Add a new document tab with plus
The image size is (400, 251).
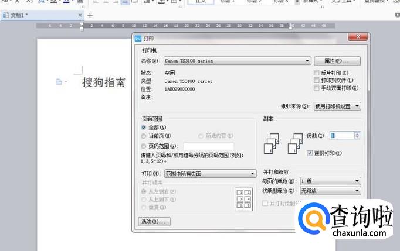click(90, 16)
